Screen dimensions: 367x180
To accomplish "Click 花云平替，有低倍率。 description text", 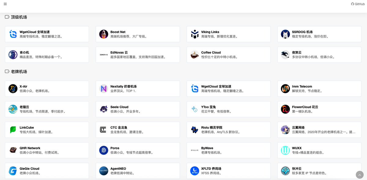I will (216, 112).
